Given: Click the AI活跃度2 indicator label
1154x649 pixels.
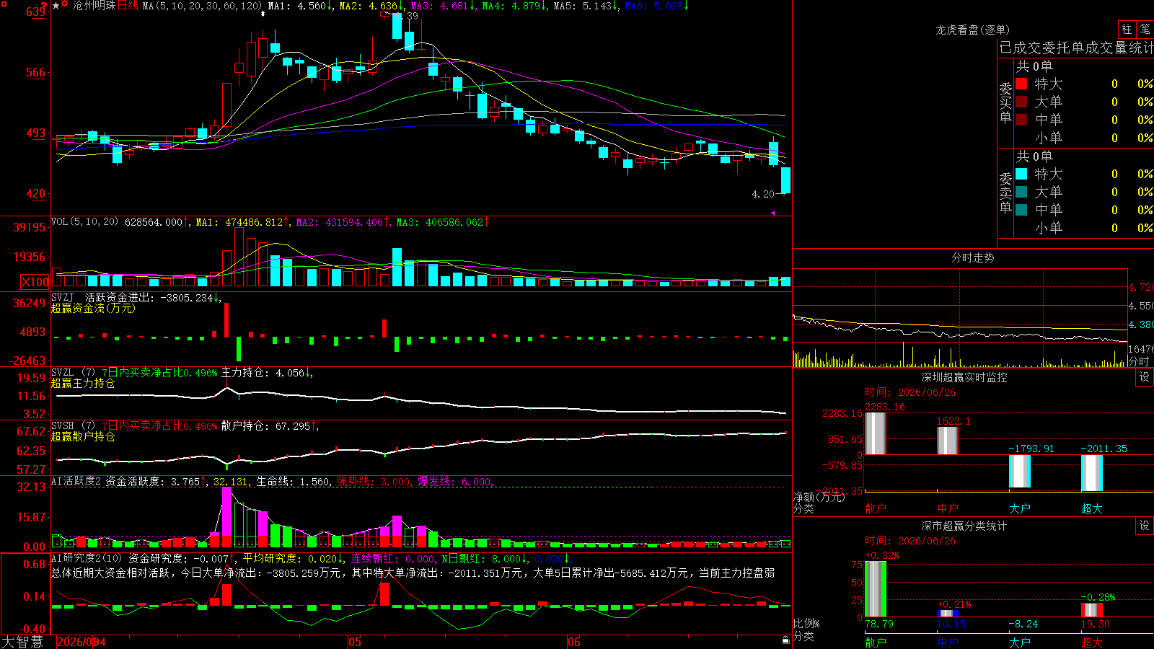Looking at the screenshot, I should 76,482.
